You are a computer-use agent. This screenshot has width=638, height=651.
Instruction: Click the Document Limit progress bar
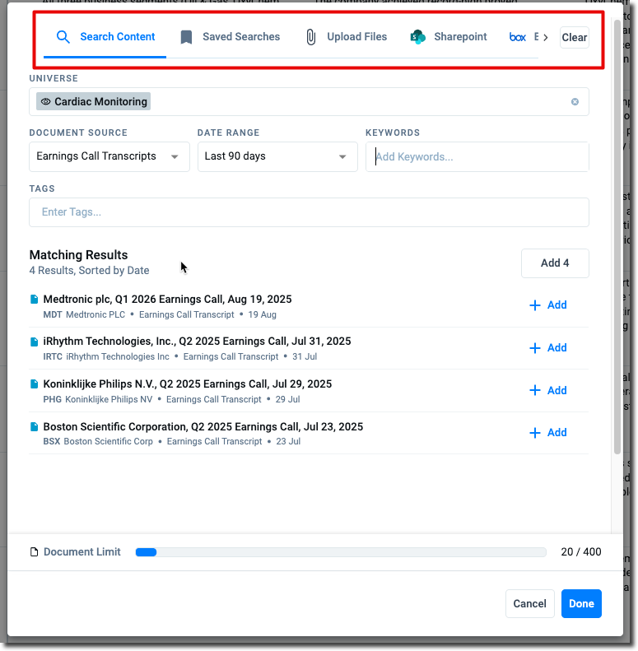point(340,552)
